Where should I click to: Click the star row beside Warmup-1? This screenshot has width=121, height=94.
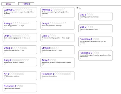(x=23, y=10)
